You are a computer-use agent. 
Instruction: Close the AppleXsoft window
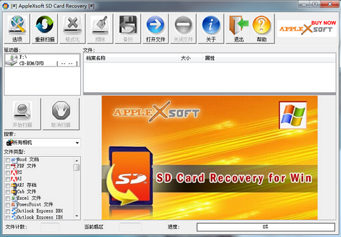coord(330,4)
